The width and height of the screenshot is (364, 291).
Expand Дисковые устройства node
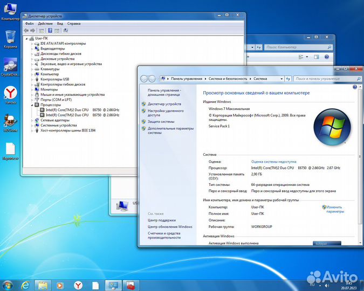click(x=32, y=59)
